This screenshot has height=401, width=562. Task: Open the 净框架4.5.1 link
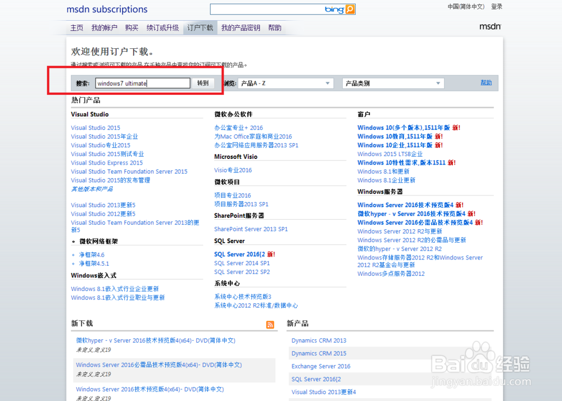[x=94, y=263]
